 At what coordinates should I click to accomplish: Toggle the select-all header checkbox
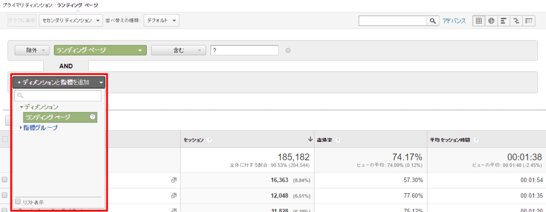pos(5,139)
